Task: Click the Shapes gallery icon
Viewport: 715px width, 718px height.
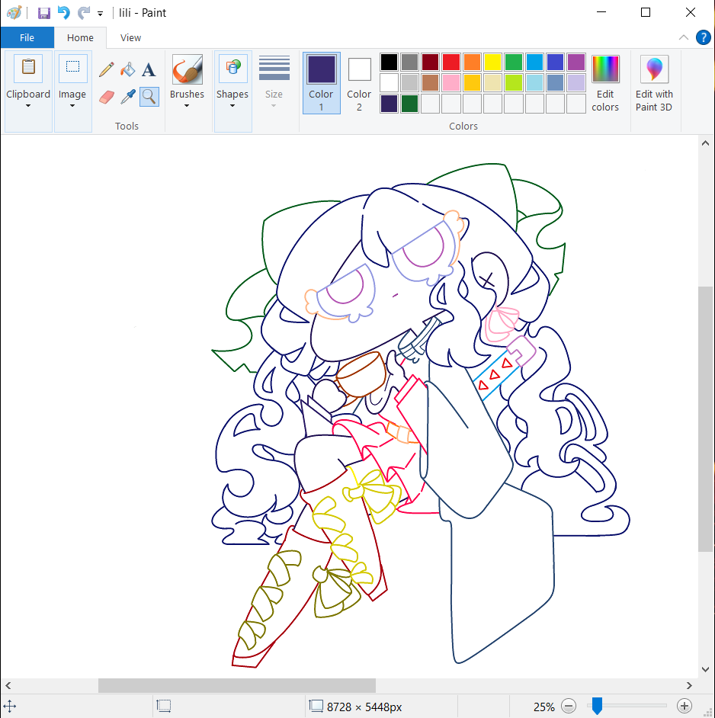Action: pyautogui.click(x=233, y=69)
